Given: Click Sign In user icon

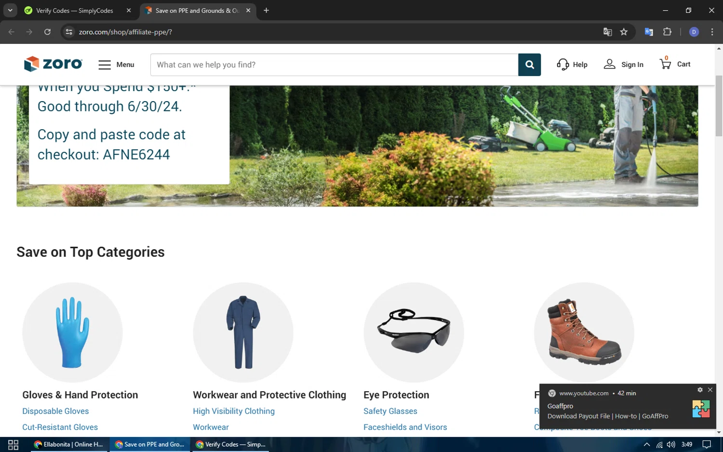Looking at the screenshot, I should tap(623, 65).
